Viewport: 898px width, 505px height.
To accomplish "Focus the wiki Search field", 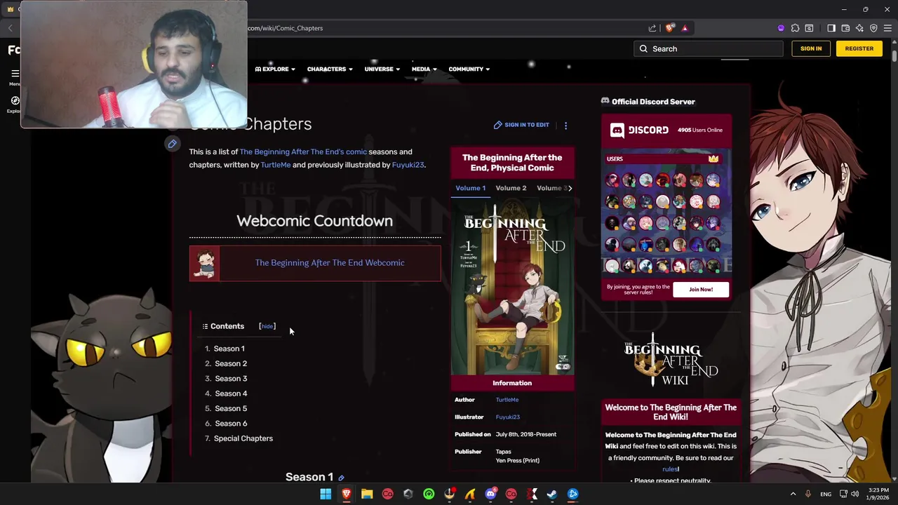I will click(708, 49).
